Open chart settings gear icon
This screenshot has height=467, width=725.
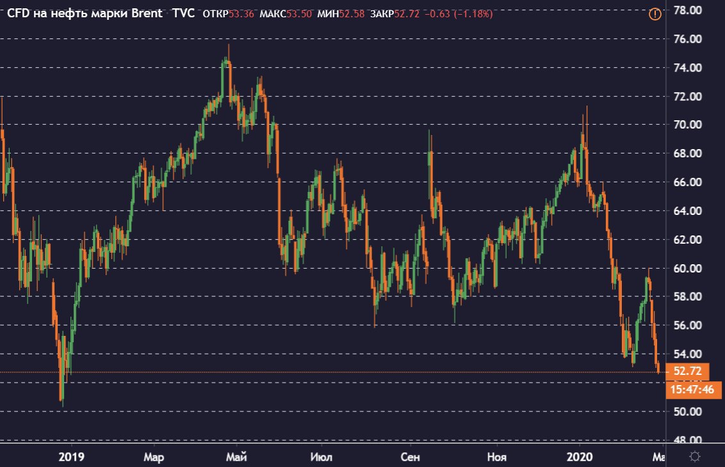(x=694, y=457)
